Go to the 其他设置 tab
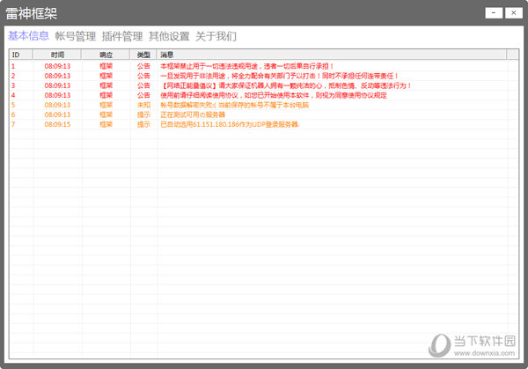 point(169,36)
